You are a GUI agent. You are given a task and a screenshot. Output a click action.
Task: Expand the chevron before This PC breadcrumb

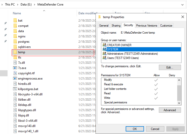click(2, 5)
